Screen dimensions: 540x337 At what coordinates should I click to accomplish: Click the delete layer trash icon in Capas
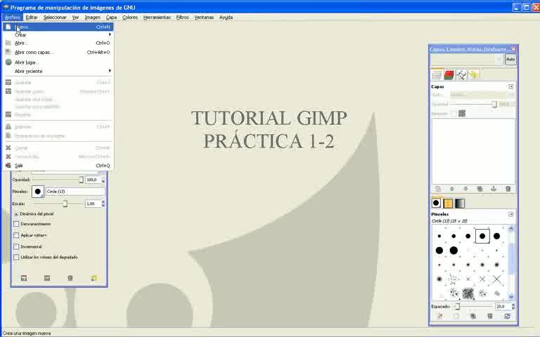point(508,189)
